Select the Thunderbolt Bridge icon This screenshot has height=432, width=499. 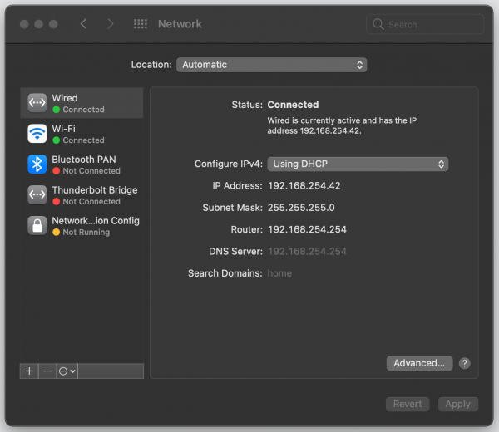[x=37, y=195]
